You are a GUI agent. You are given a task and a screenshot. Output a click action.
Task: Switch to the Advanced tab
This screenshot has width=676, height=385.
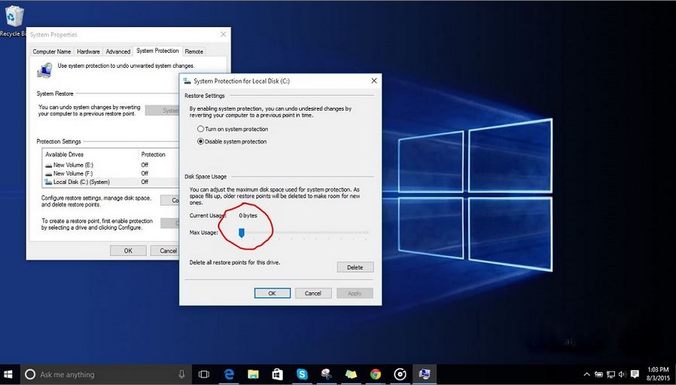(x=118, y=51)
